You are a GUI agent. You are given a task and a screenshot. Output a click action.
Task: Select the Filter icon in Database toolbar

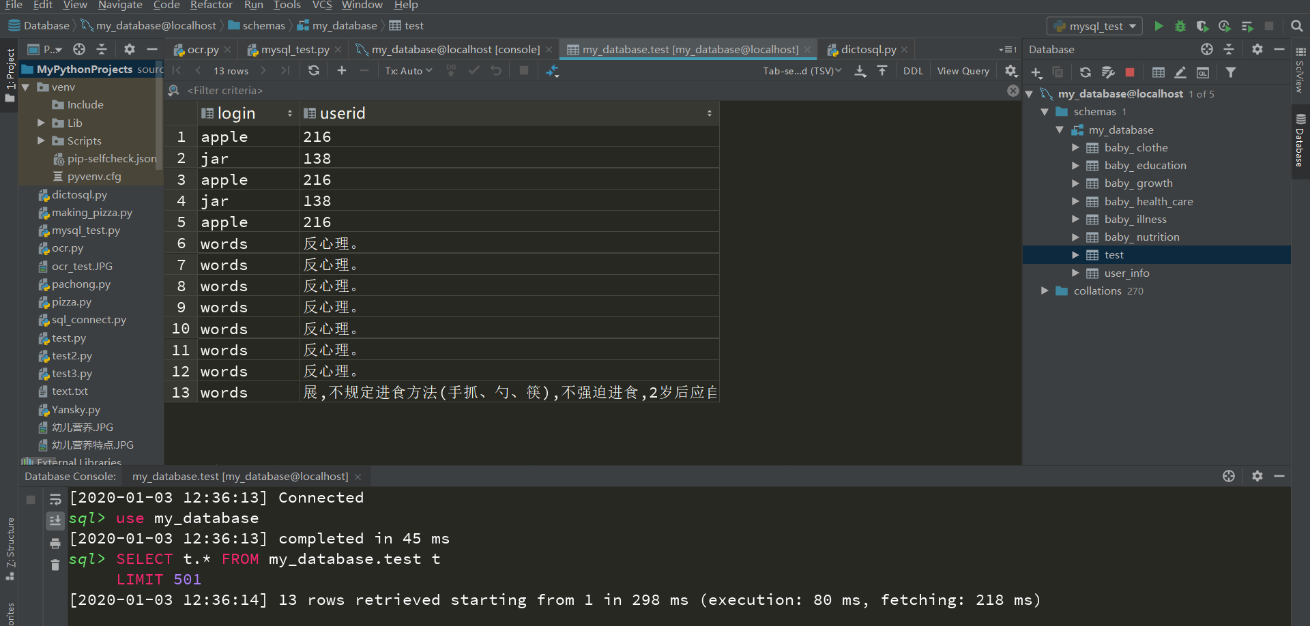(1232, 72)
